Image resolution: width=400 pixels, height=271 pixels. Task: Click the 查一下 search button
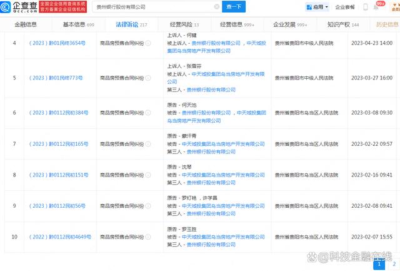click(234, 7)
